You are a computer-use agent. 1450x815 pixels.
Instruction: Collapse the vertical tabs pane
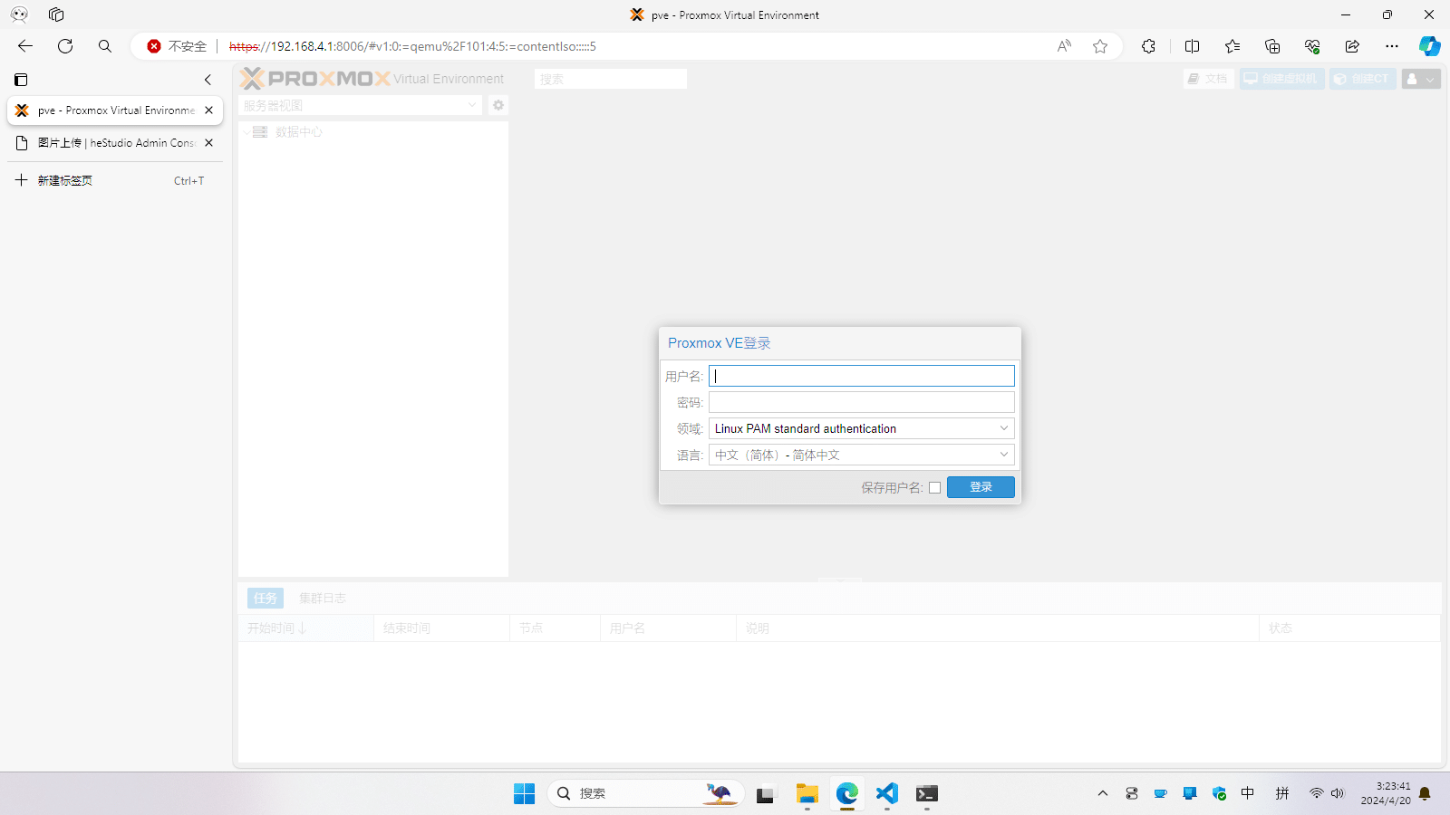(208, 80)
